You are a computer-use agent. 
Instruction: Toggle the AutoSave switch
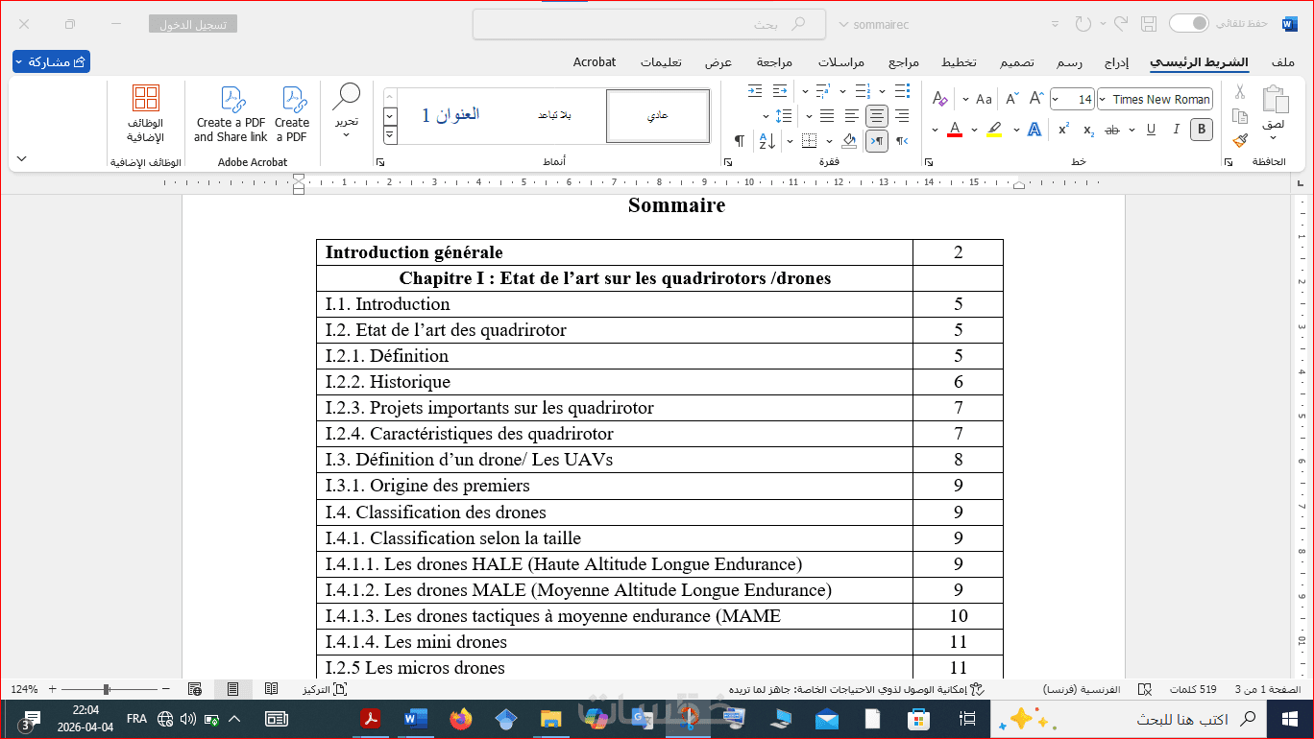point(1189,23)
